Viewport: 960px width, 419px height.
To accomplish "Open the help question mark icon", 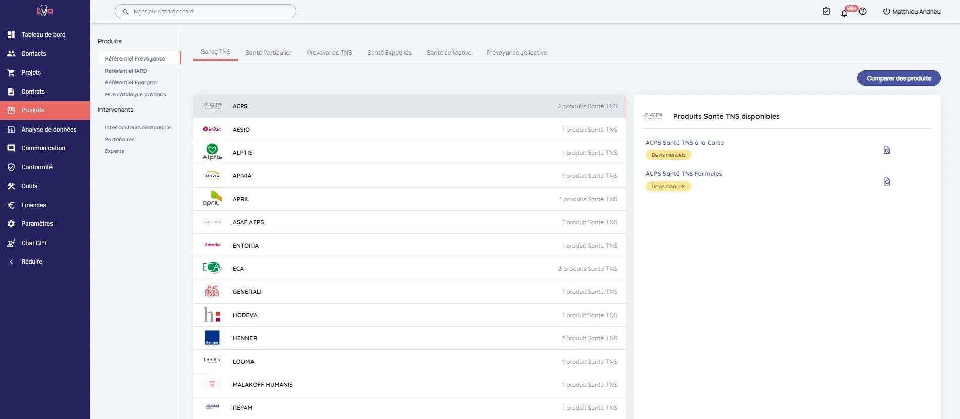I will tap(863, 11).
